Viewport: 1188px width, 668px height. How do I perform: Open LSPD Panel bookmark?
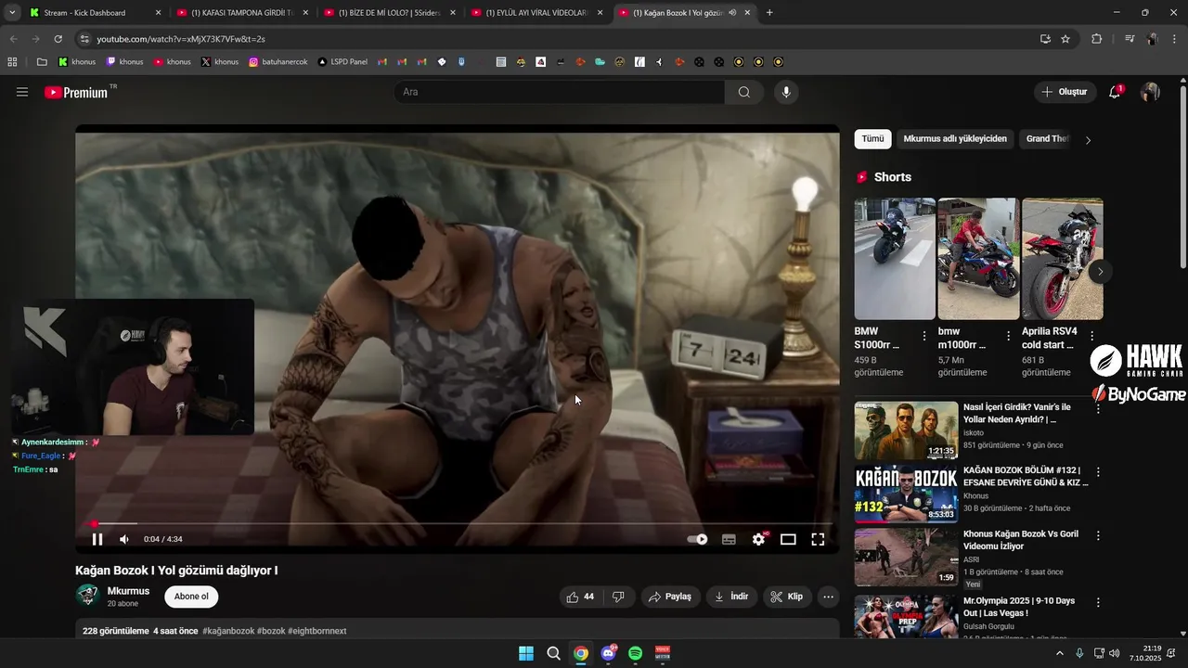[x=342, y=62]
